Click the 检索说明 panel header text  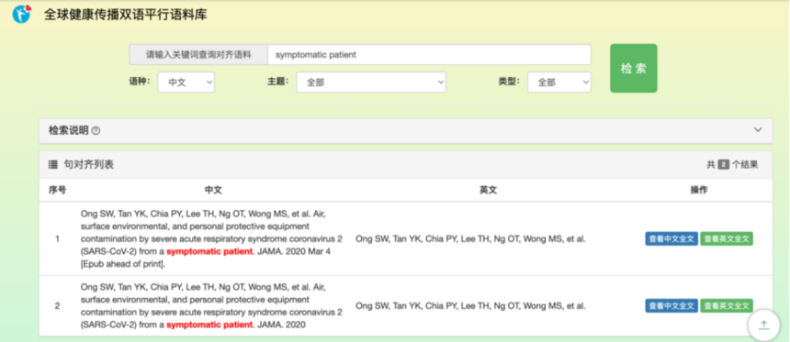69,130
